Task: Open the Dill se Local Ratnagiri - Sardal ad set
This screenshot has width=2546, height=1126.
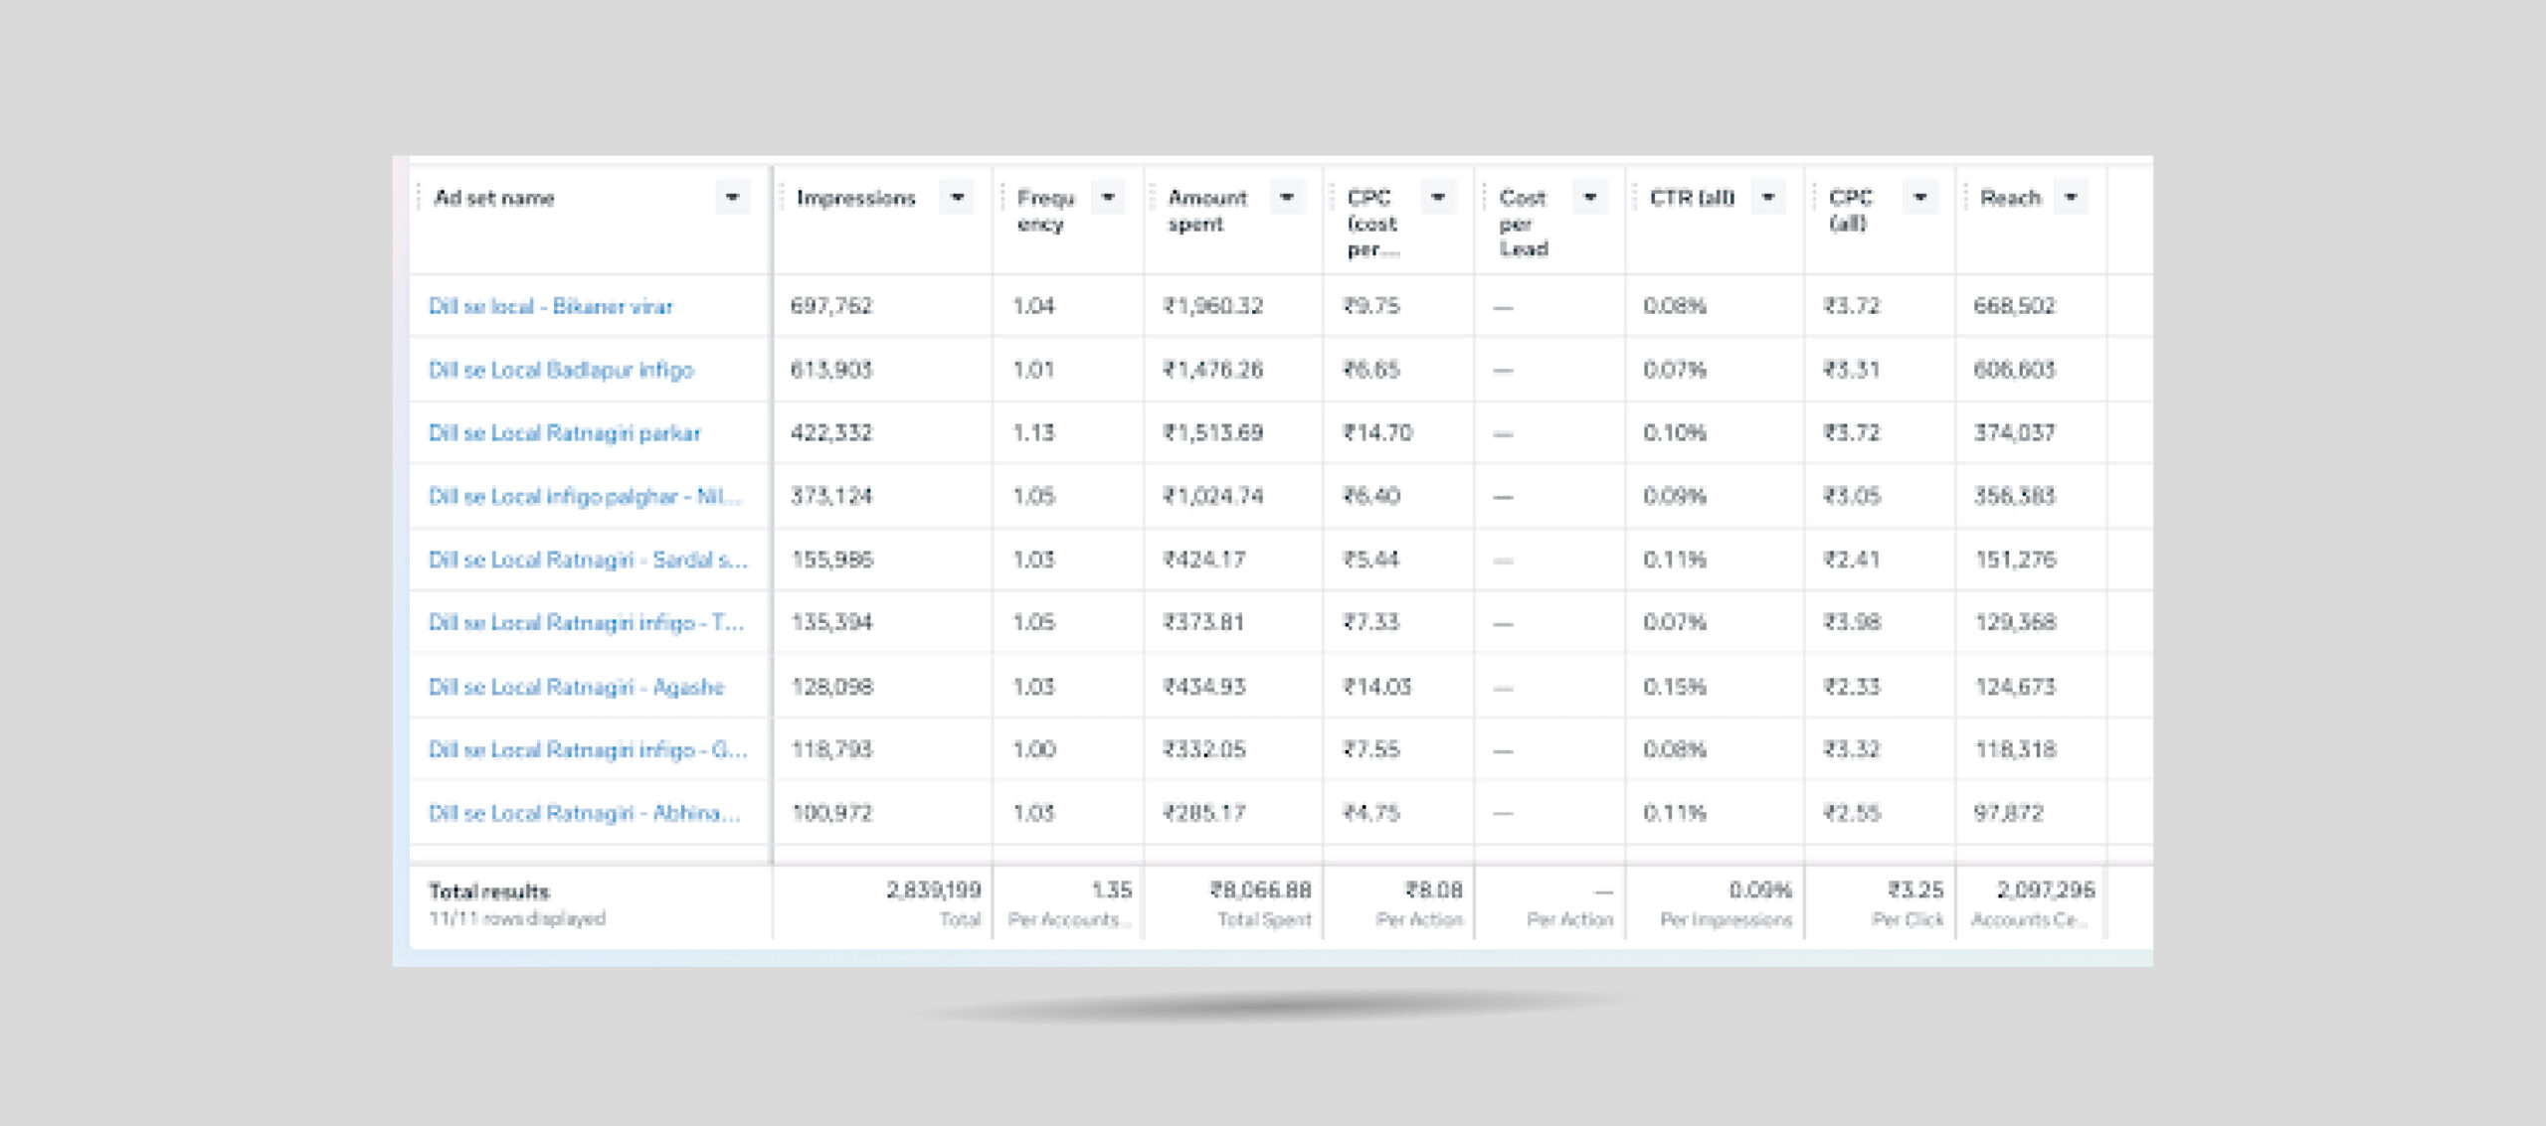Action: pyautogui.click(x=587, y=560)
